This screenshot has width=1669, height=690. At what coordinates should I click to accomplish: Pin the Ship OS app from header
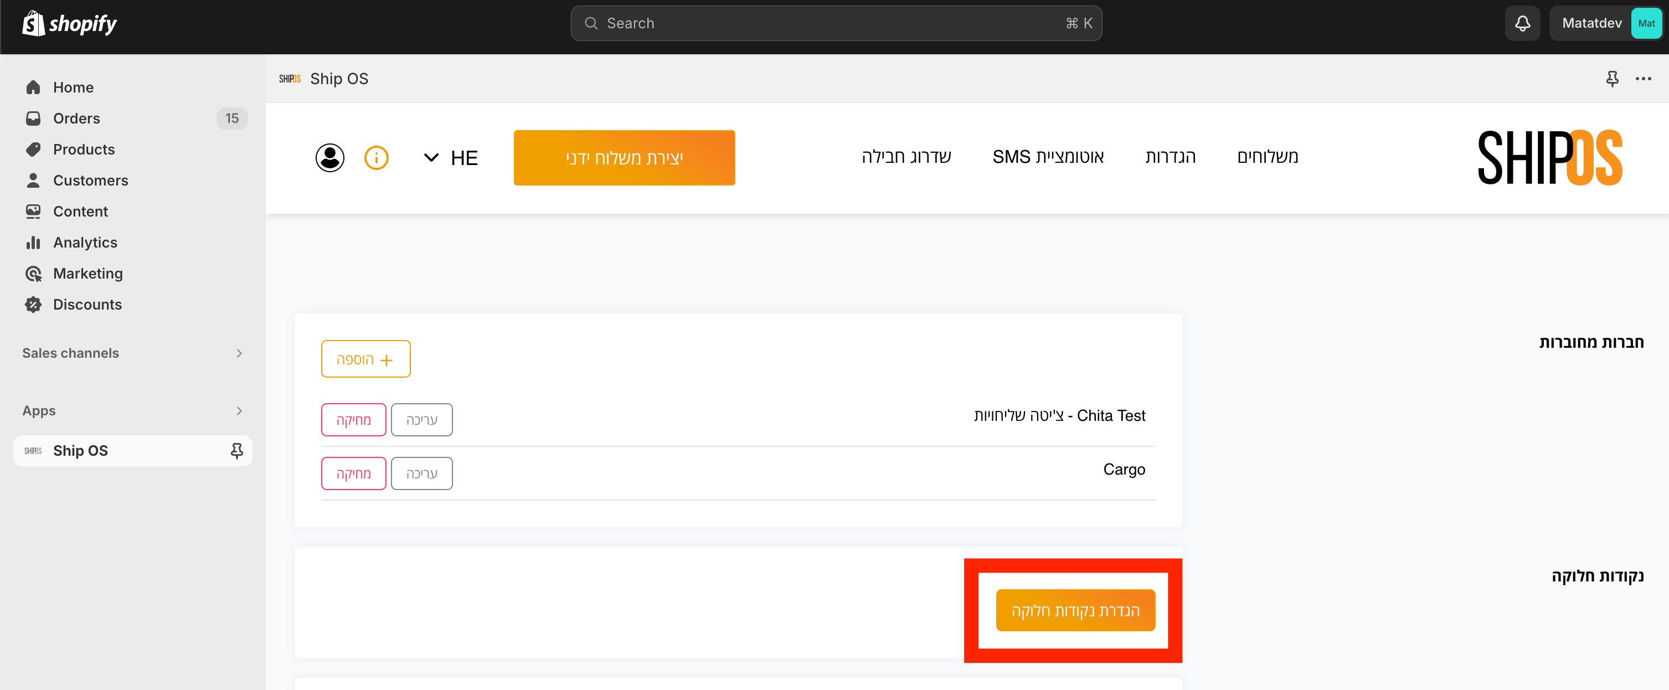click(x=1612, y=79)
